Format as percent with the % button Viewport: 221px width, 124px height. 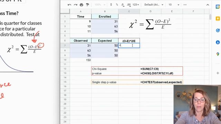(x=117, y=4)
